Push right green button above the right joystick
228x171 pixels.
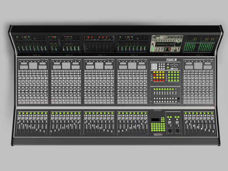tap(178, 117)
